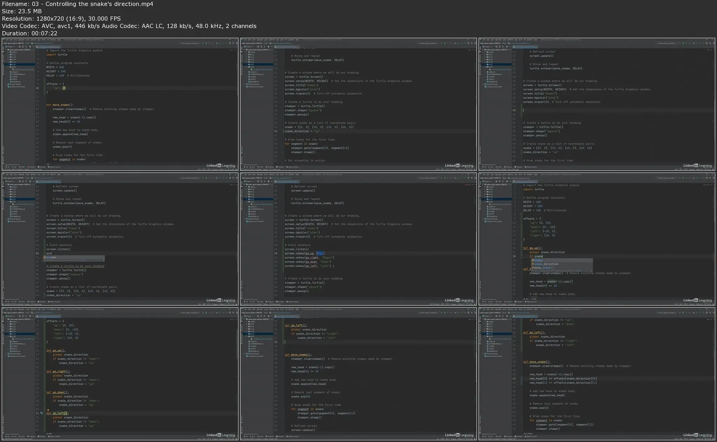Select README.md in the first frame's project tree
Image resolution: width=717 pixels, height=442 pixels.
click(16, 82)
